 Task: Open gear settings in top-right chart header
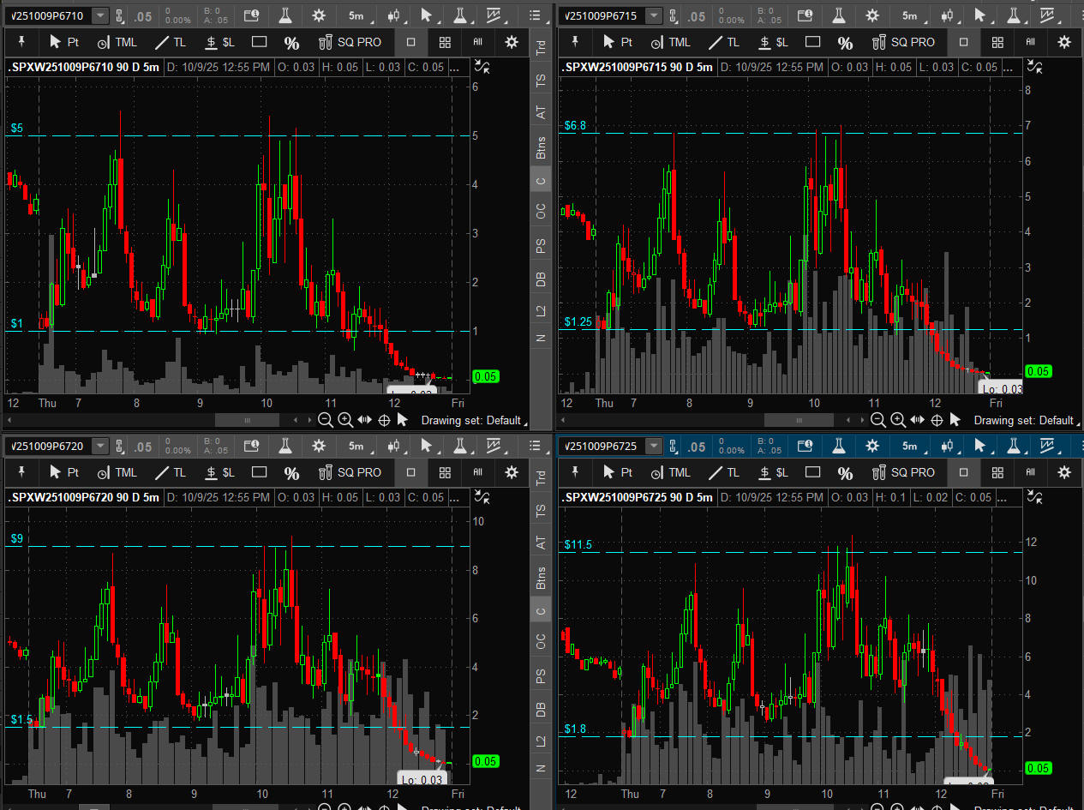pos(871,15)
